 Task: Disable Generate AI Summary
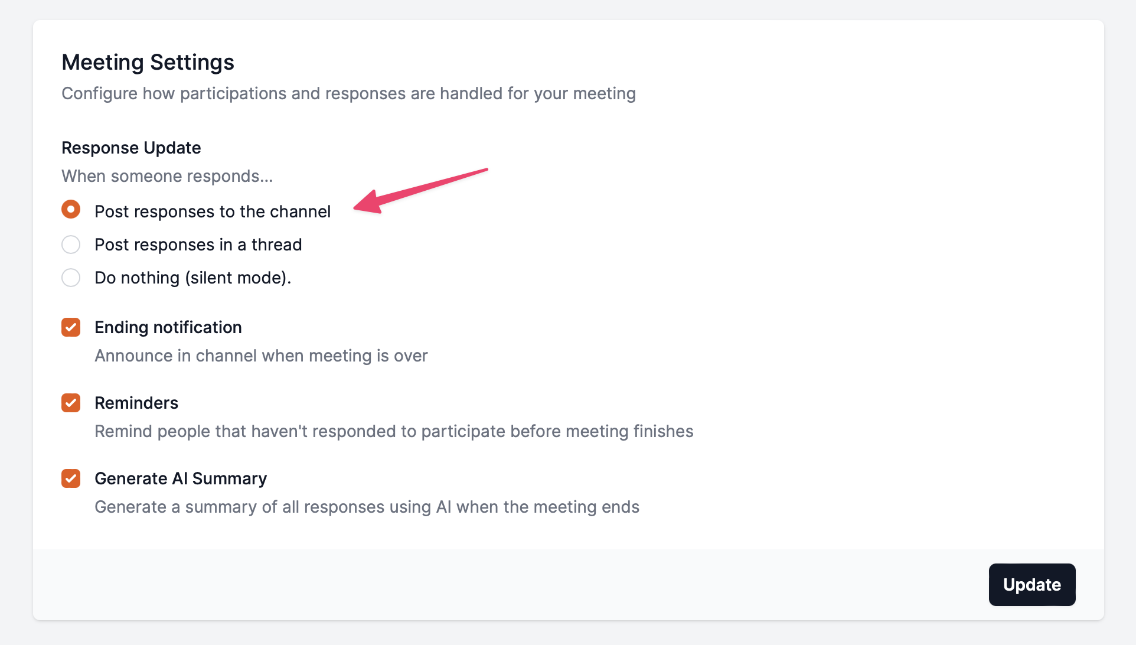pos(71,478)
